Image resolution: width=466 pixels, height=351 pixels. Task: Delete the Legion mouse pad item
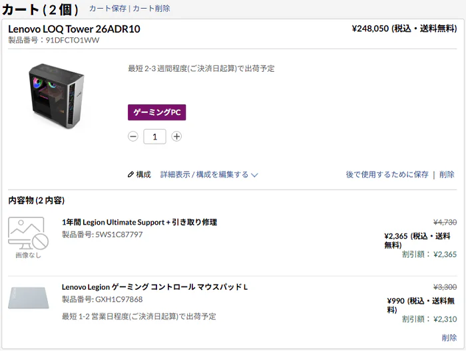click(x=449, y=338)
